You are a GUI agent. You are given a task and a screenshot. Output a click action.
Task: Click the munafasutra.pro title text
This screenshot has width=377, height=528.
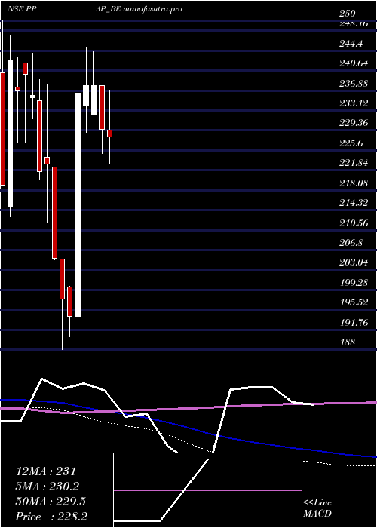153,9
